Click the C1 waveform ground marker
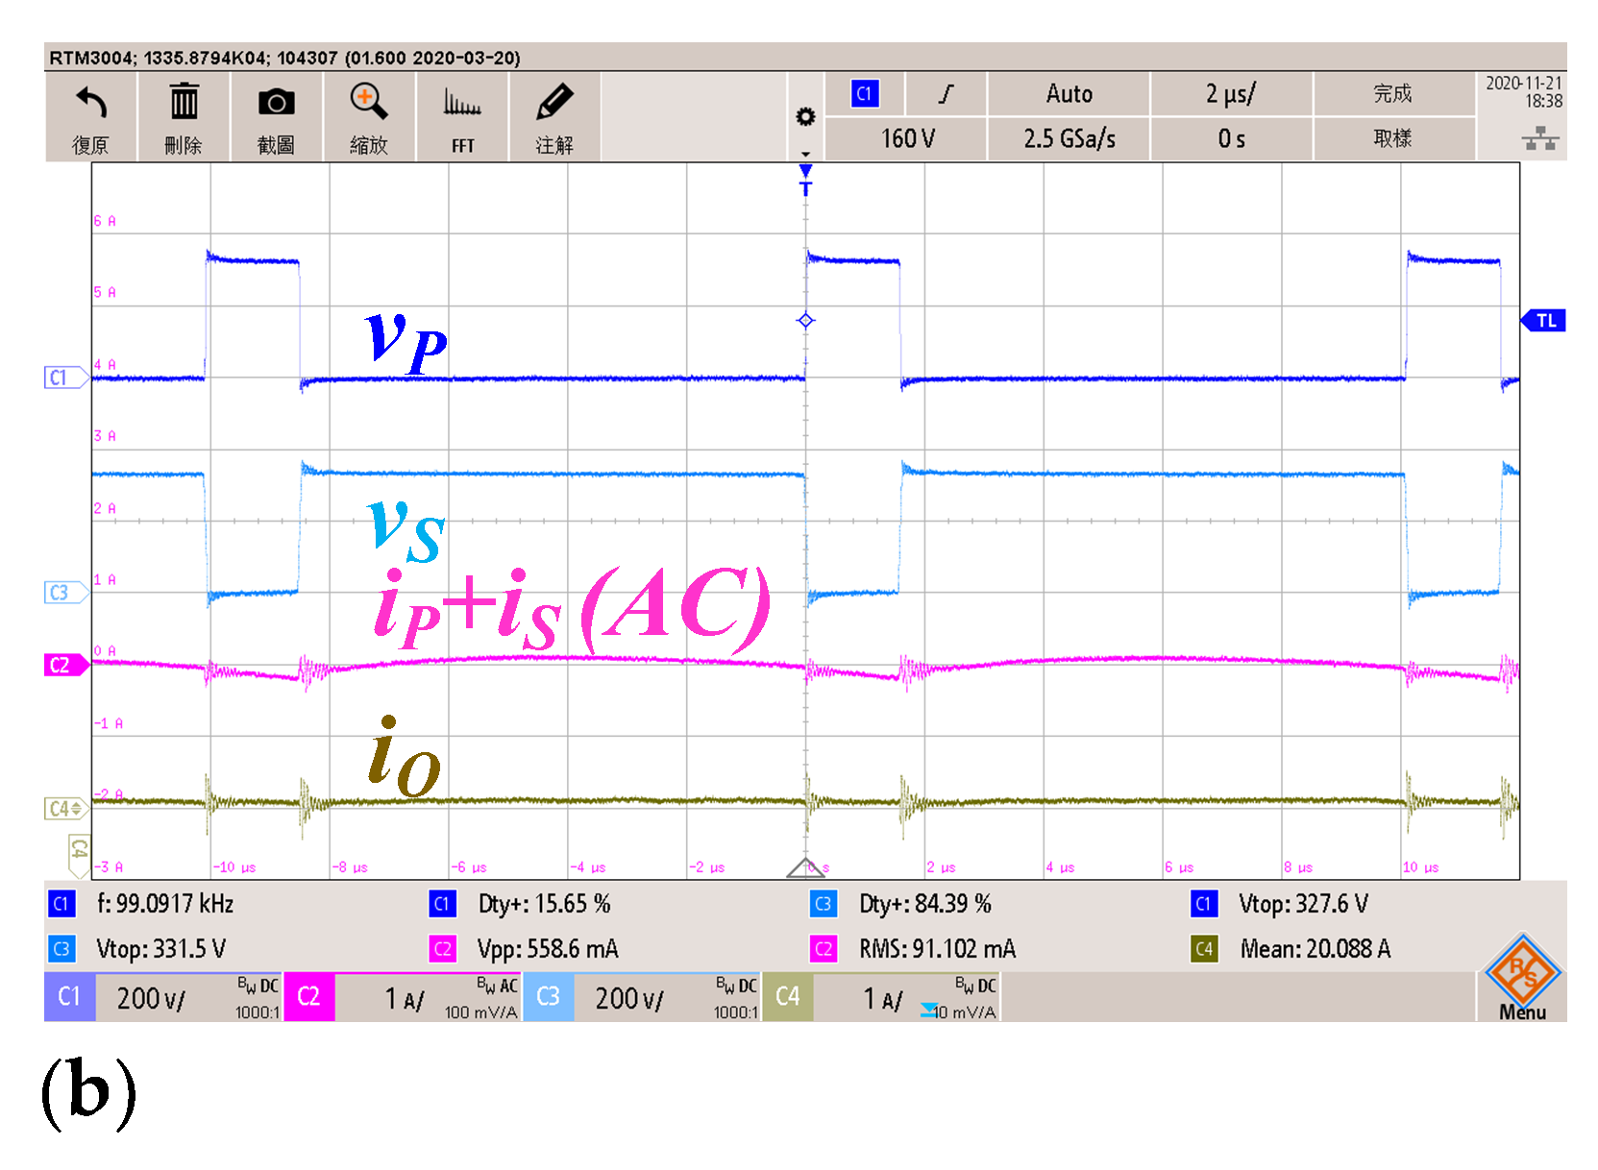Screen dimensions: 1598x1170 tap(61, 378)
